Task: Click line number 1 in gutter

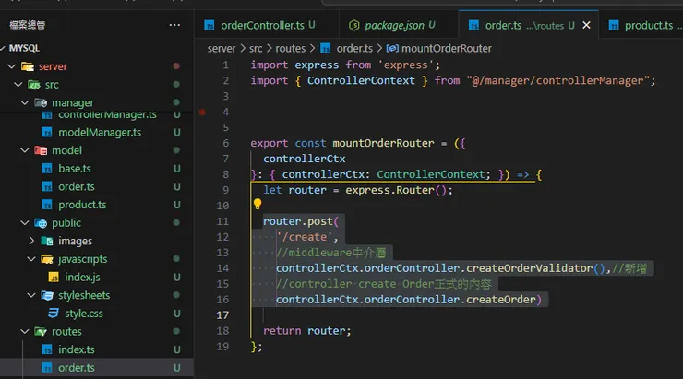Action: [225, 65]
